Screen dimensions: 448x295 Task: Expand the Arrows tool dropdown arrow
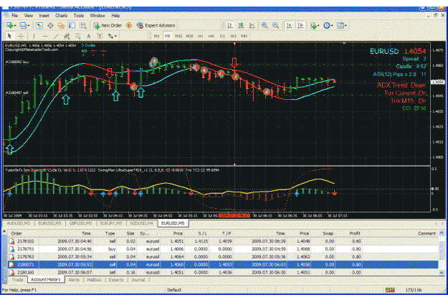coord(115,37)
